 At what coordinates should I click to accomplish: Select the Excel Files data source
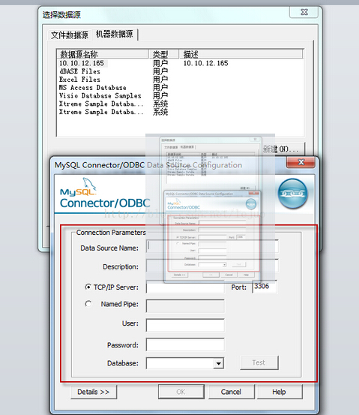79,80
